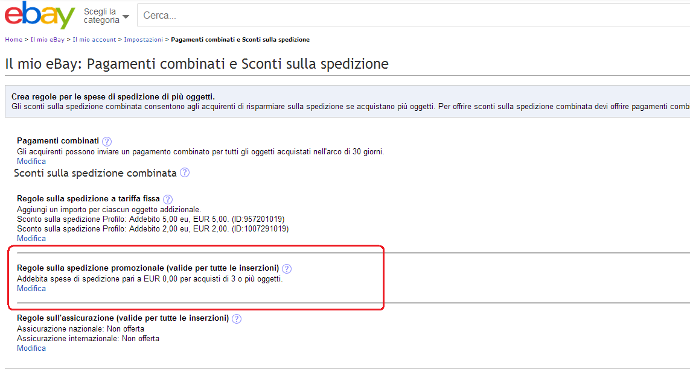Open help icon next to Regole sull'assicurazione
This screenshot has height=390, width=690.
[x=236, y=319]
